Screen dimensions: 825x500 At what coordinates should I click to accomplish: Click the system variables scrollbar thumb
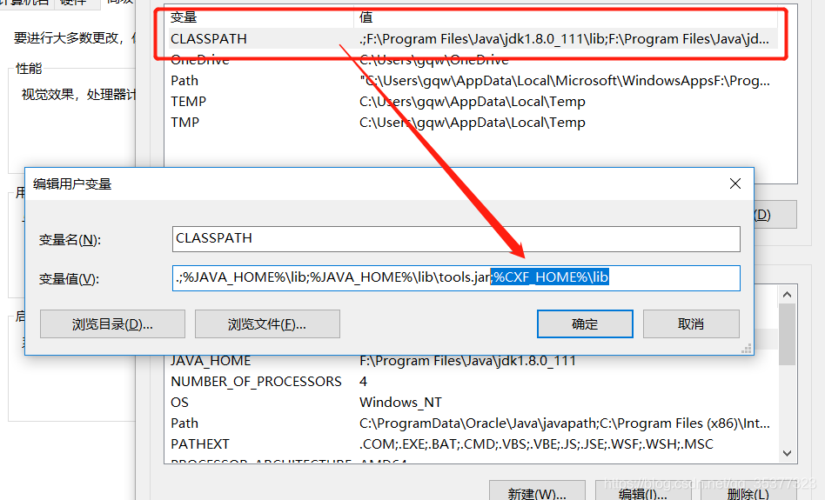(x=787, y=334)
